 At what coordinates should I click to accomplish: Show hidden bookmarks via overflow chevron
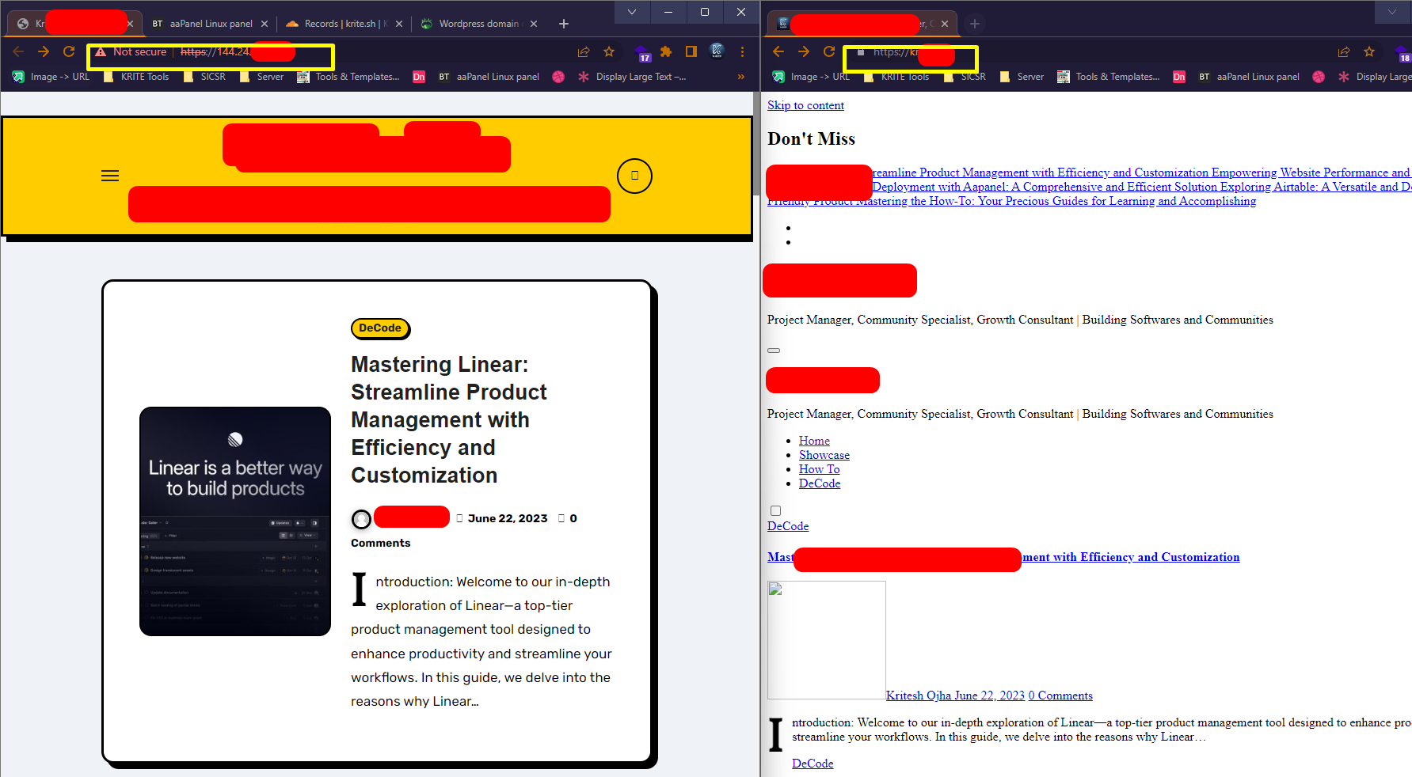tap(741, 77)
